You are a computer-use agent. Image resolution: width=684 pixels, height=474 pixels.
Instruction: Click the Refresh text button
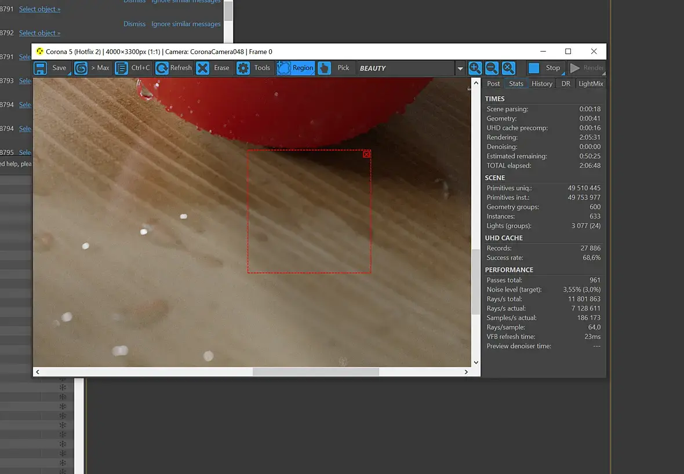pos(181,68)
